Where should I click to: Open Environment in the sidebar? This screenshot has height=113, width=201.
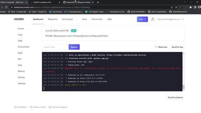[24, 47]
